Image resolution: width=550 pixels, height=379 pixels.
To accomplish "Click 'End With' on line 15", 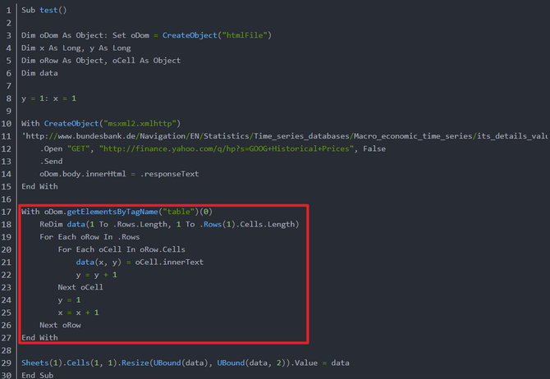I will [x=39, y=187].
